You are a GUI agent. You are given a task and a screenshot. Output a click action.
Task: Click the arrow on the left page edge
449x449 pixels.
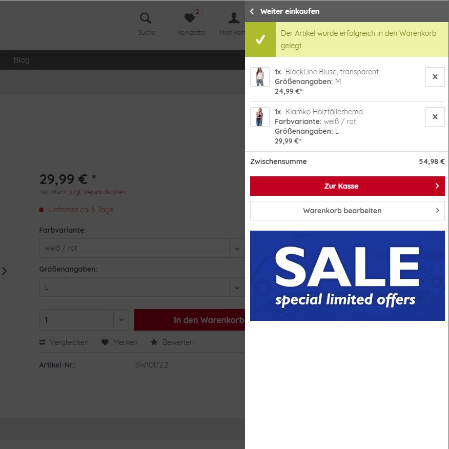[x=4, y=271]
